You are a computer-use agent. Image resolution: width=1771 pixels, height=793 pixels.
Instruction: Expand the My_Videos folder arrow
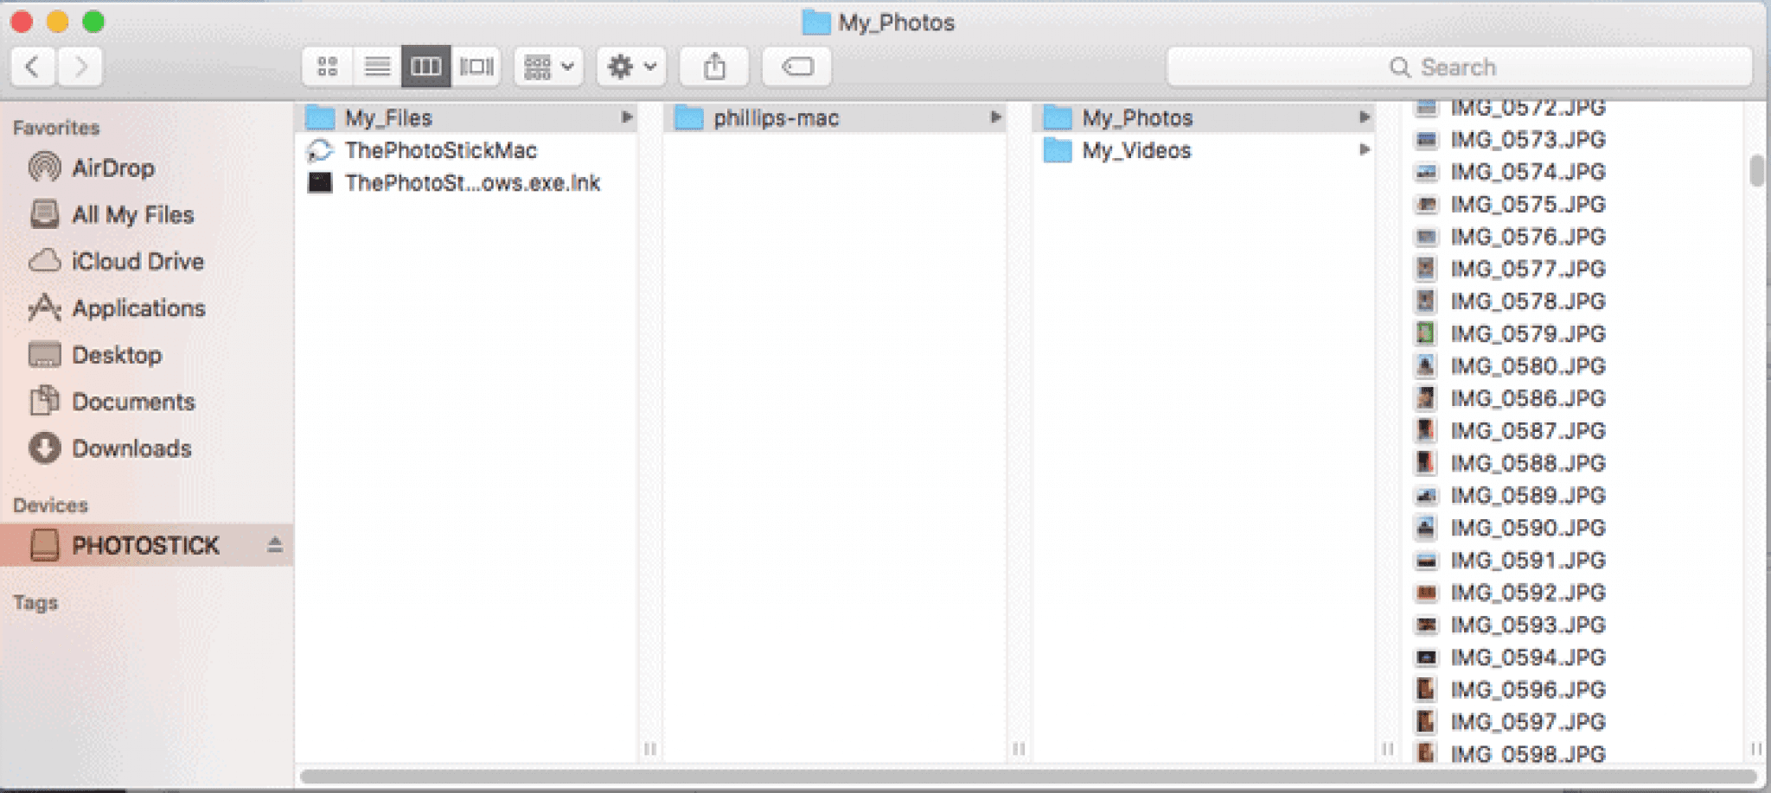tap(1364, 150)
